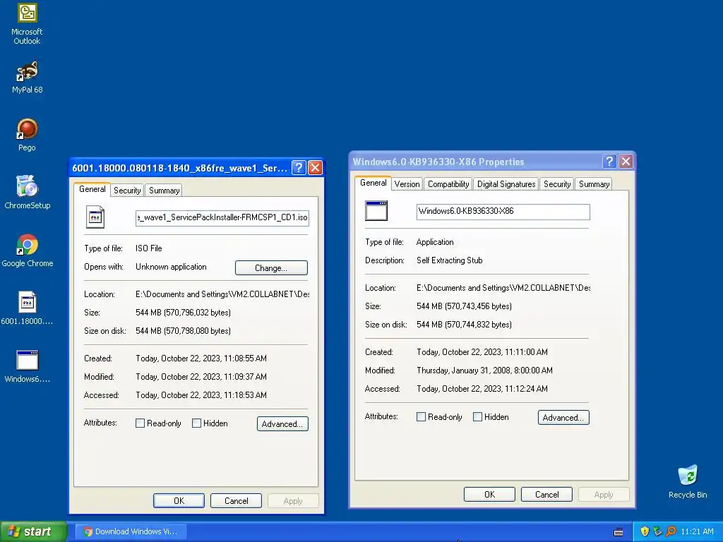The image size is (723, 542).
Task: Open Summary tab in KB936330 Properties
Action: point(594,184)
